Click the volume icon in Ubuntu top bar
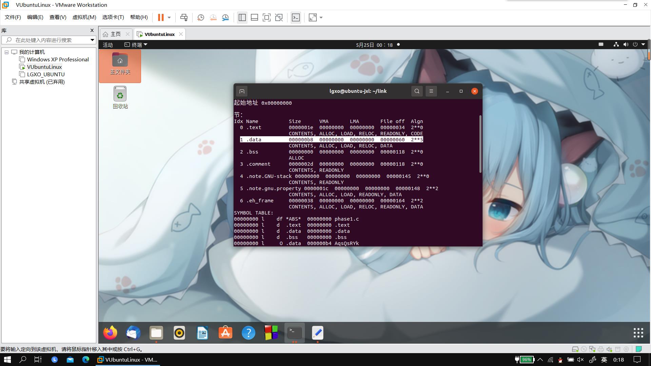The height and width of the screenshot is (366, 651). pos(626,44)
